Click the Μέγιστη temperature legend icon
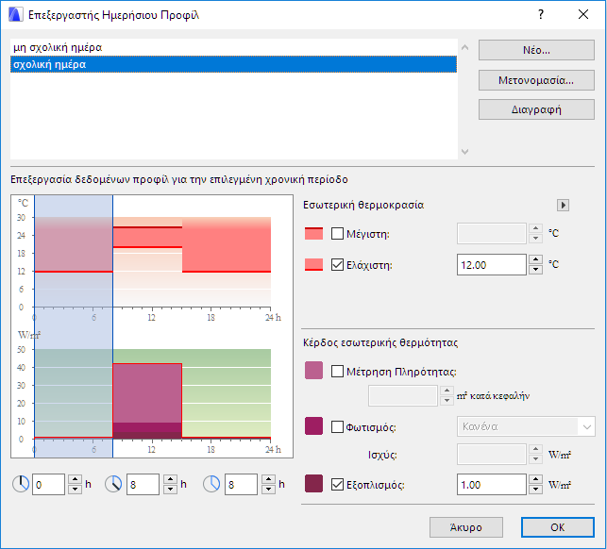The image size is (607, 549). (x=314, y=234)
